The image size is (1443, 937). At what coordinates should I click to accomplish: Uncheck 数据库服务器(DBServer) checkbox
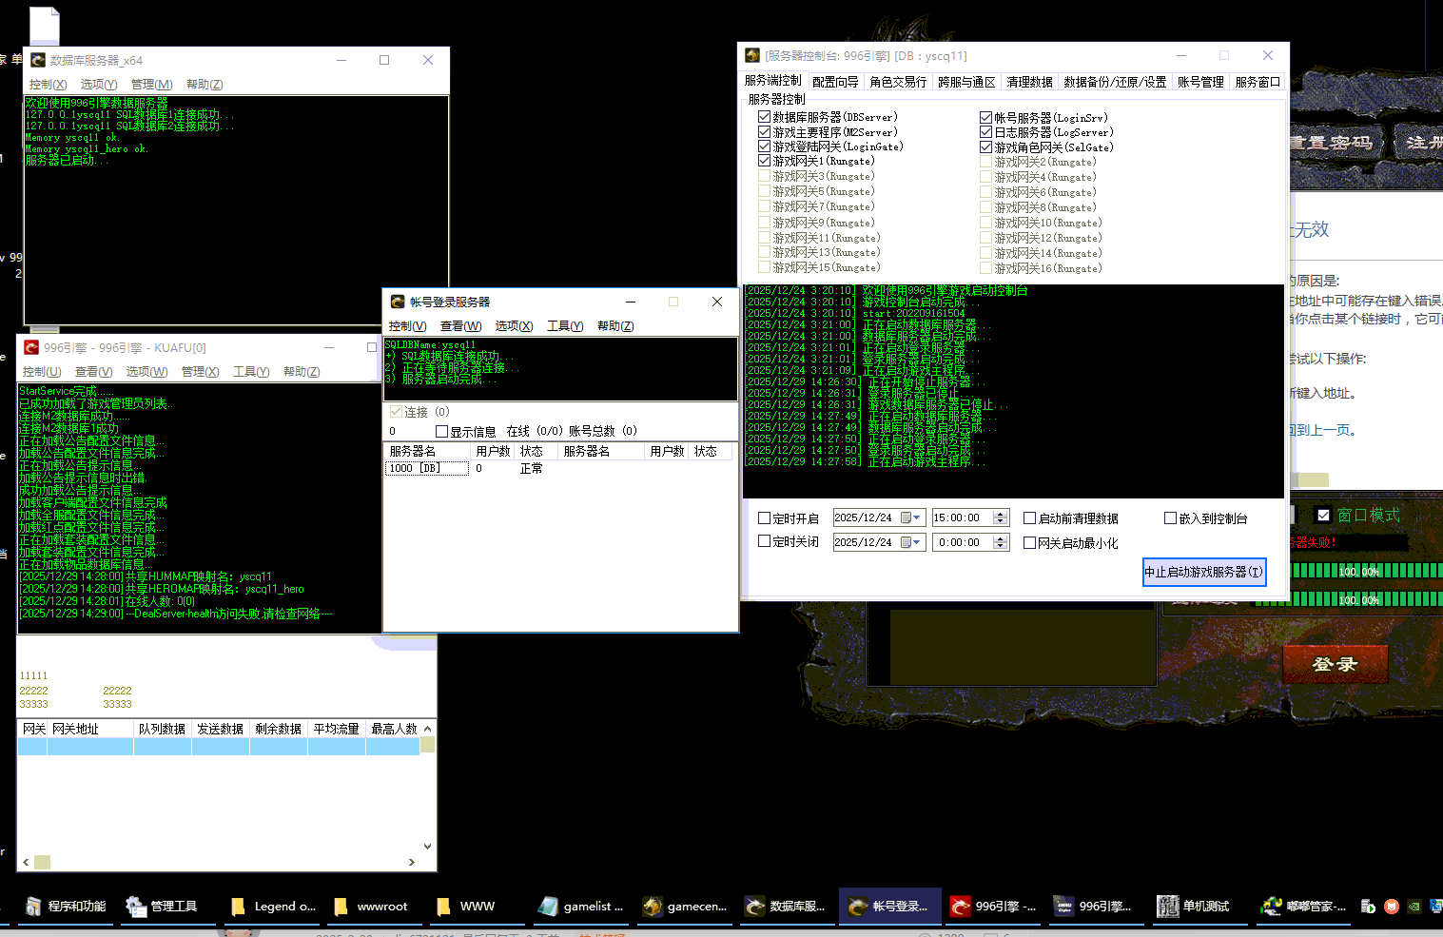[x=764, y=117]
